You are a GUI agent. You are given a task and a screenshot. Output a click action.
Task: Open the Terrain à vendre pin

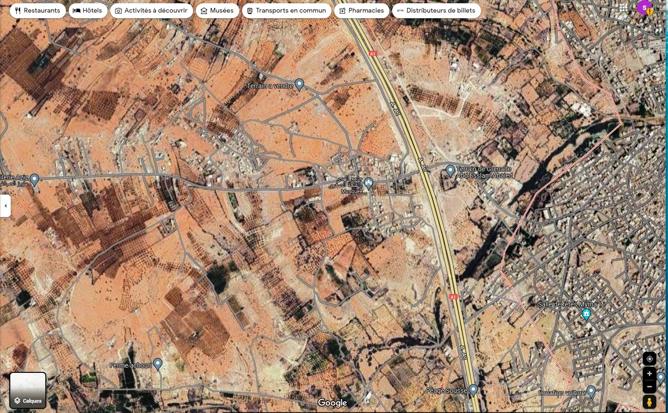point(299,84)
